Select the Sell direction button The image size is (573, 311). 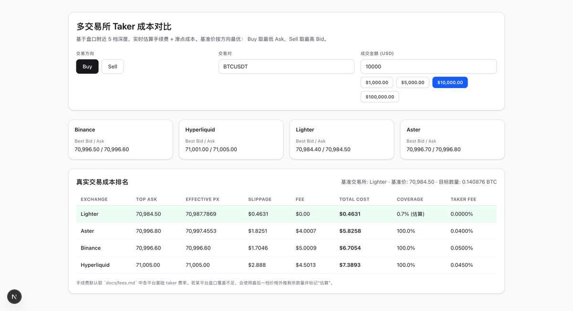point(113,67)
